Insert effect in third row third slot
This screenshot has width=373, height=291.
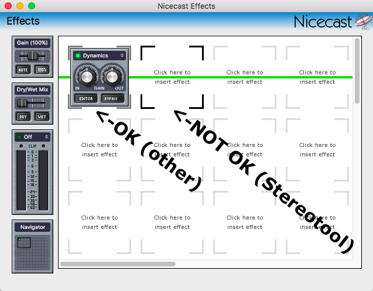click(245, 222)
